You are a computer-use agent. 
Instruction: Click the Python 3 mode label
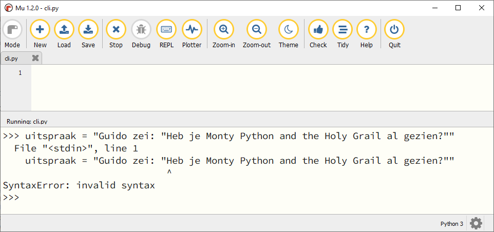[x=452, y=224]
